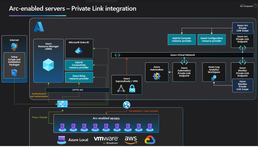Click the Azure Monitor Private Link Endpoint text

(x=242, y=72)
